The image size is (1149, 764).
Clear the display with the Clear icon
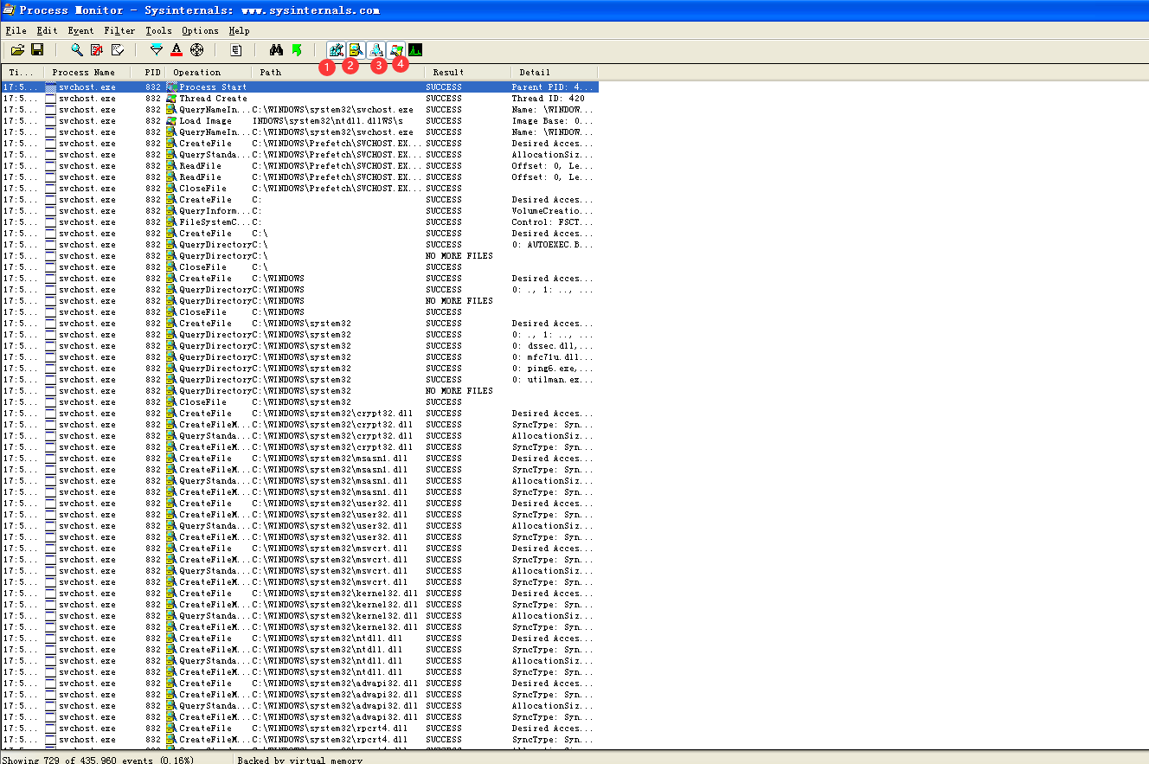tap(118, 50)
